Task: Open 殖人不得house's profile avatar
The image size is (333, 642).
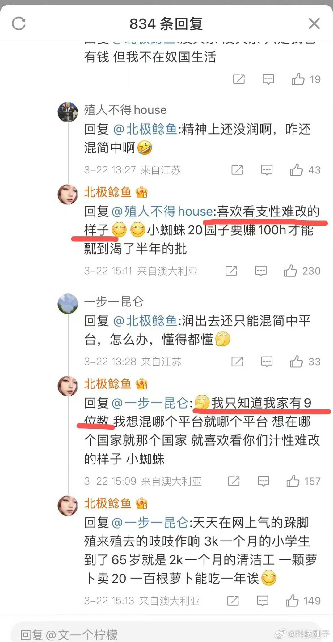Action: [68, 112]
